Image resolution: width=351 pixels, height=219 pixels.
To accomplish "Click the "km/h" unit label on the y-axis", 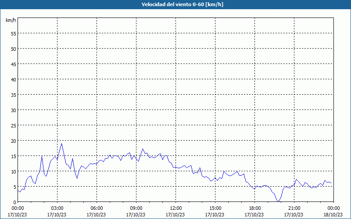I will (x=11, y=20).
